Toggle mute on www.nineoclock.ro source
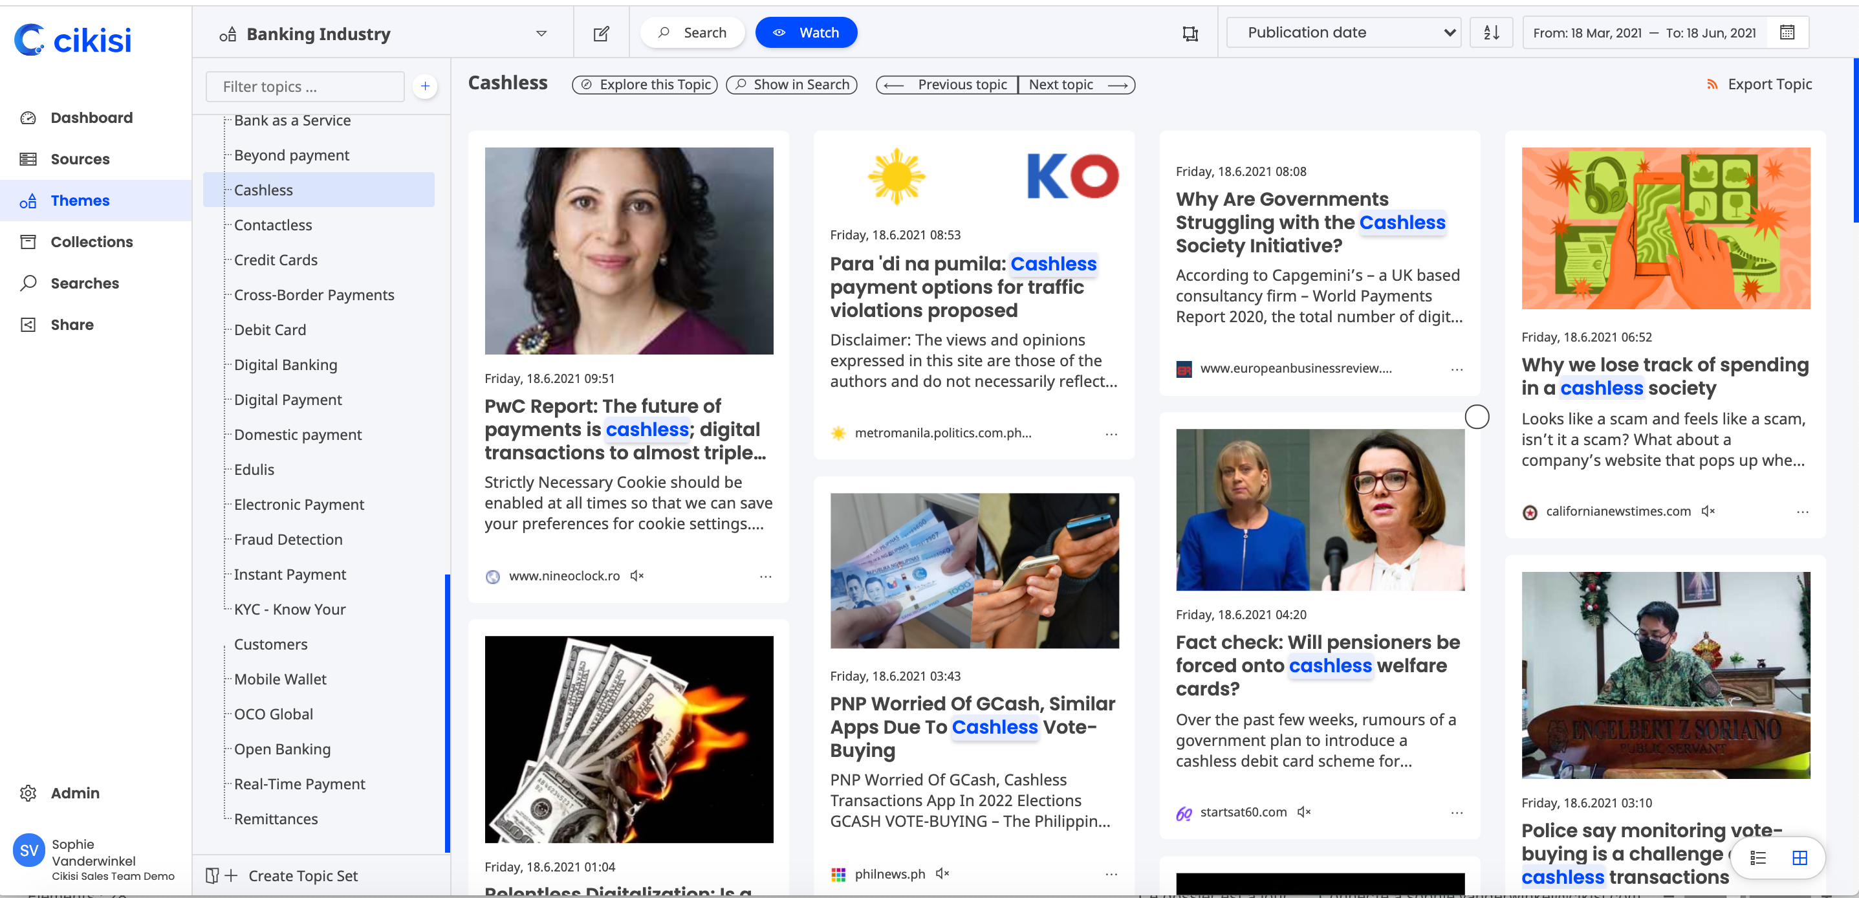 [636, 575]
